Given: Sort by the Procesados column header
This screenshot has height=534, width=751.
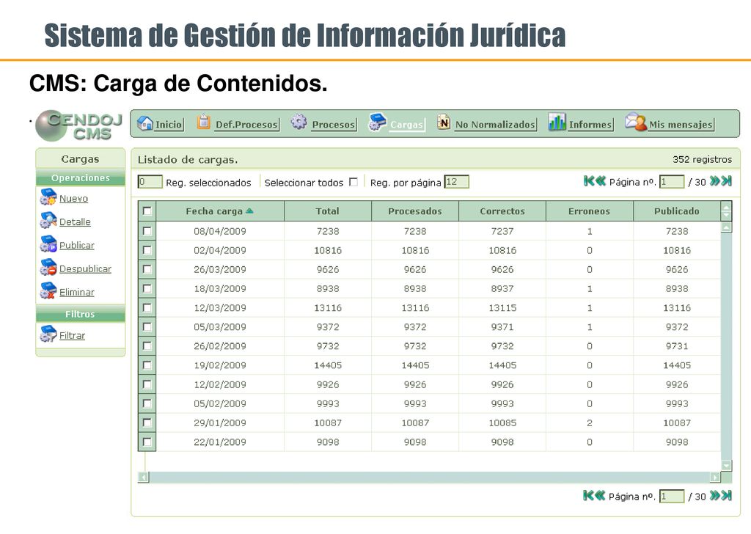Looking at the screenshot, I should [415, 211].
